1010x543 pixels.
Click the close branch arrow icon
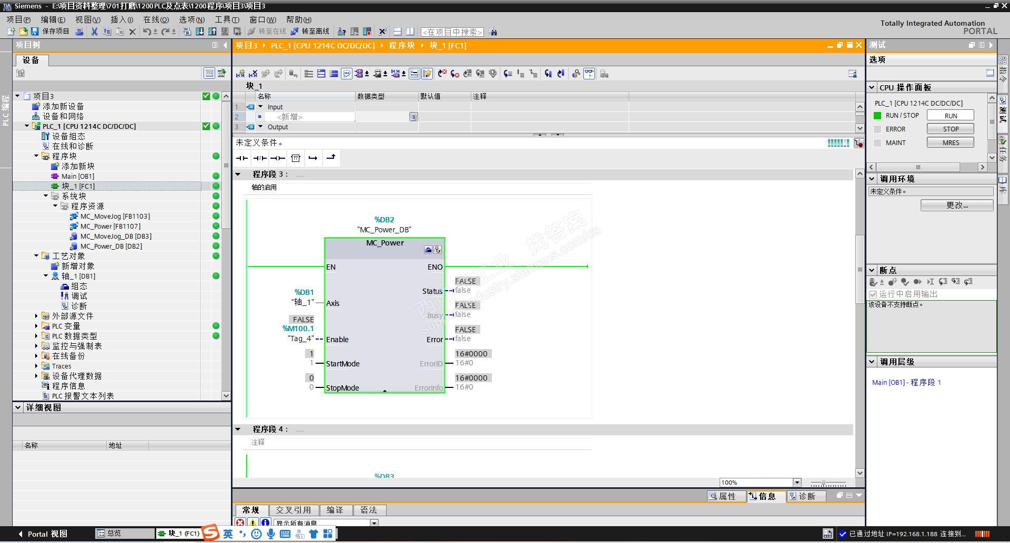click(x=331, y=158)
